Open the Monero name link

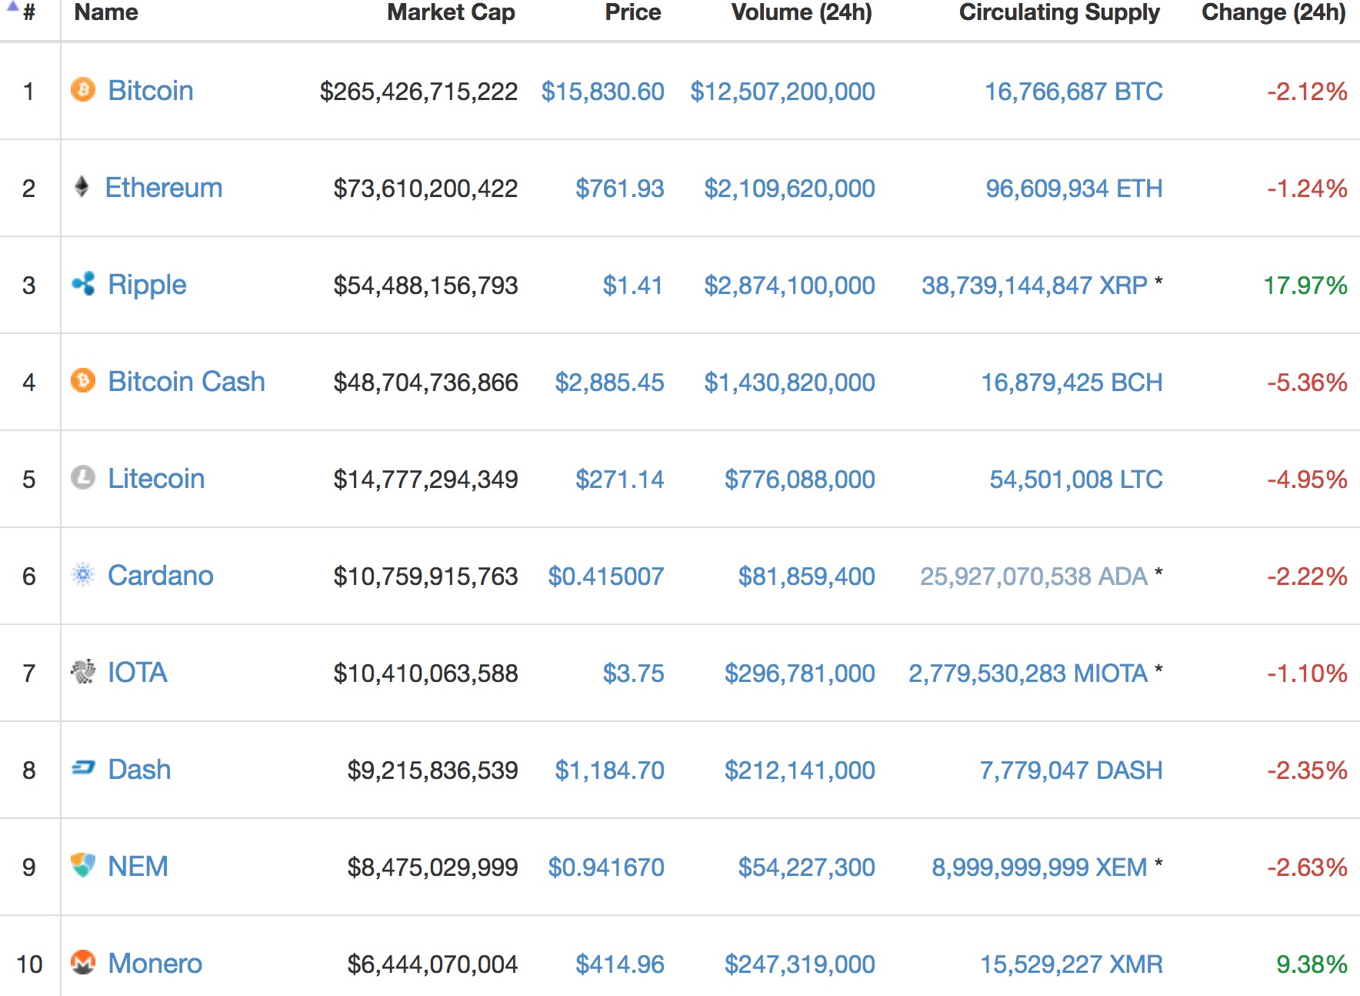(x=155, y=964)
